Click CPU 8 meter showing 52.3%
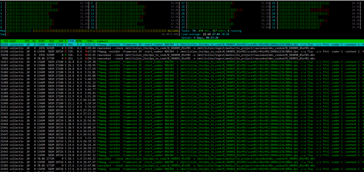The height and width of the screenshot is (172, 364). point(45,27)
